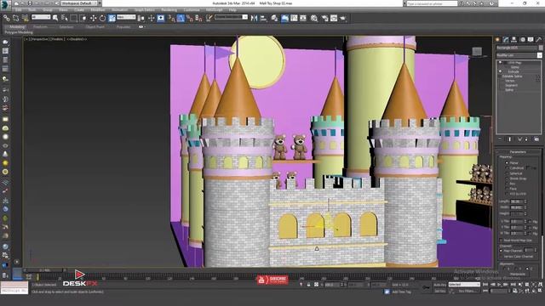
Task: Switch to the Hierarchy command panel
Action: [514, 40]
